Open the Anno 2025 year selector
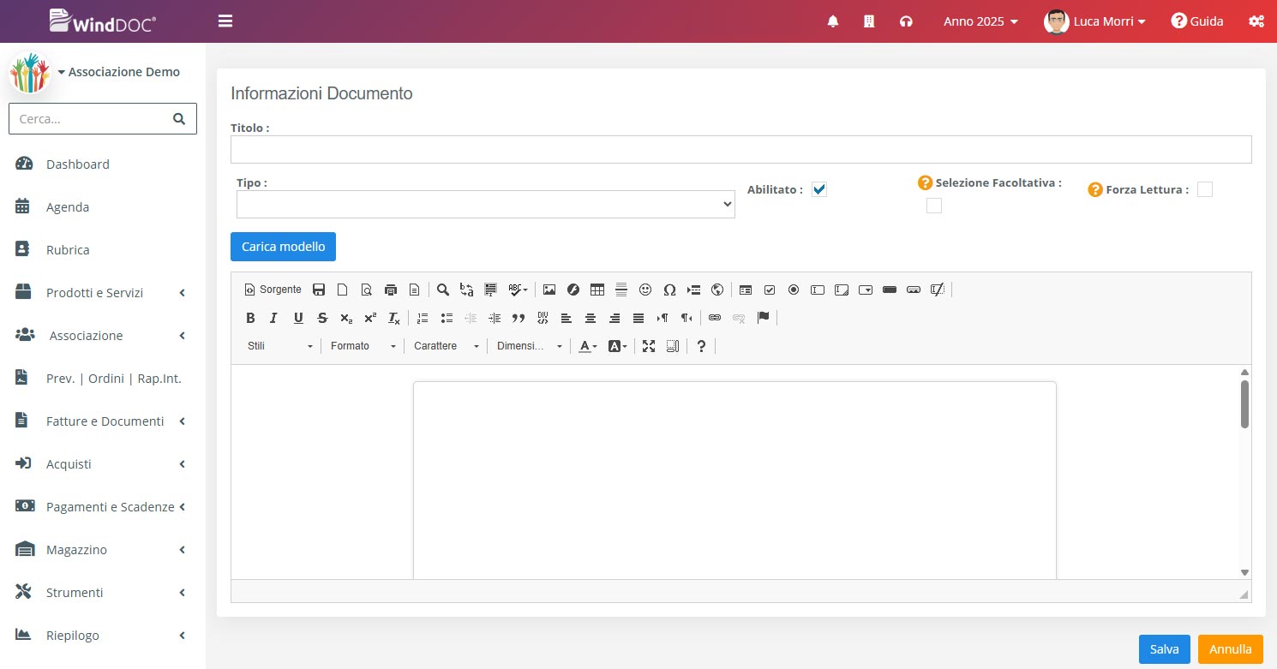The height and width of the screenshot is (669, 1277). click(980, 21)
